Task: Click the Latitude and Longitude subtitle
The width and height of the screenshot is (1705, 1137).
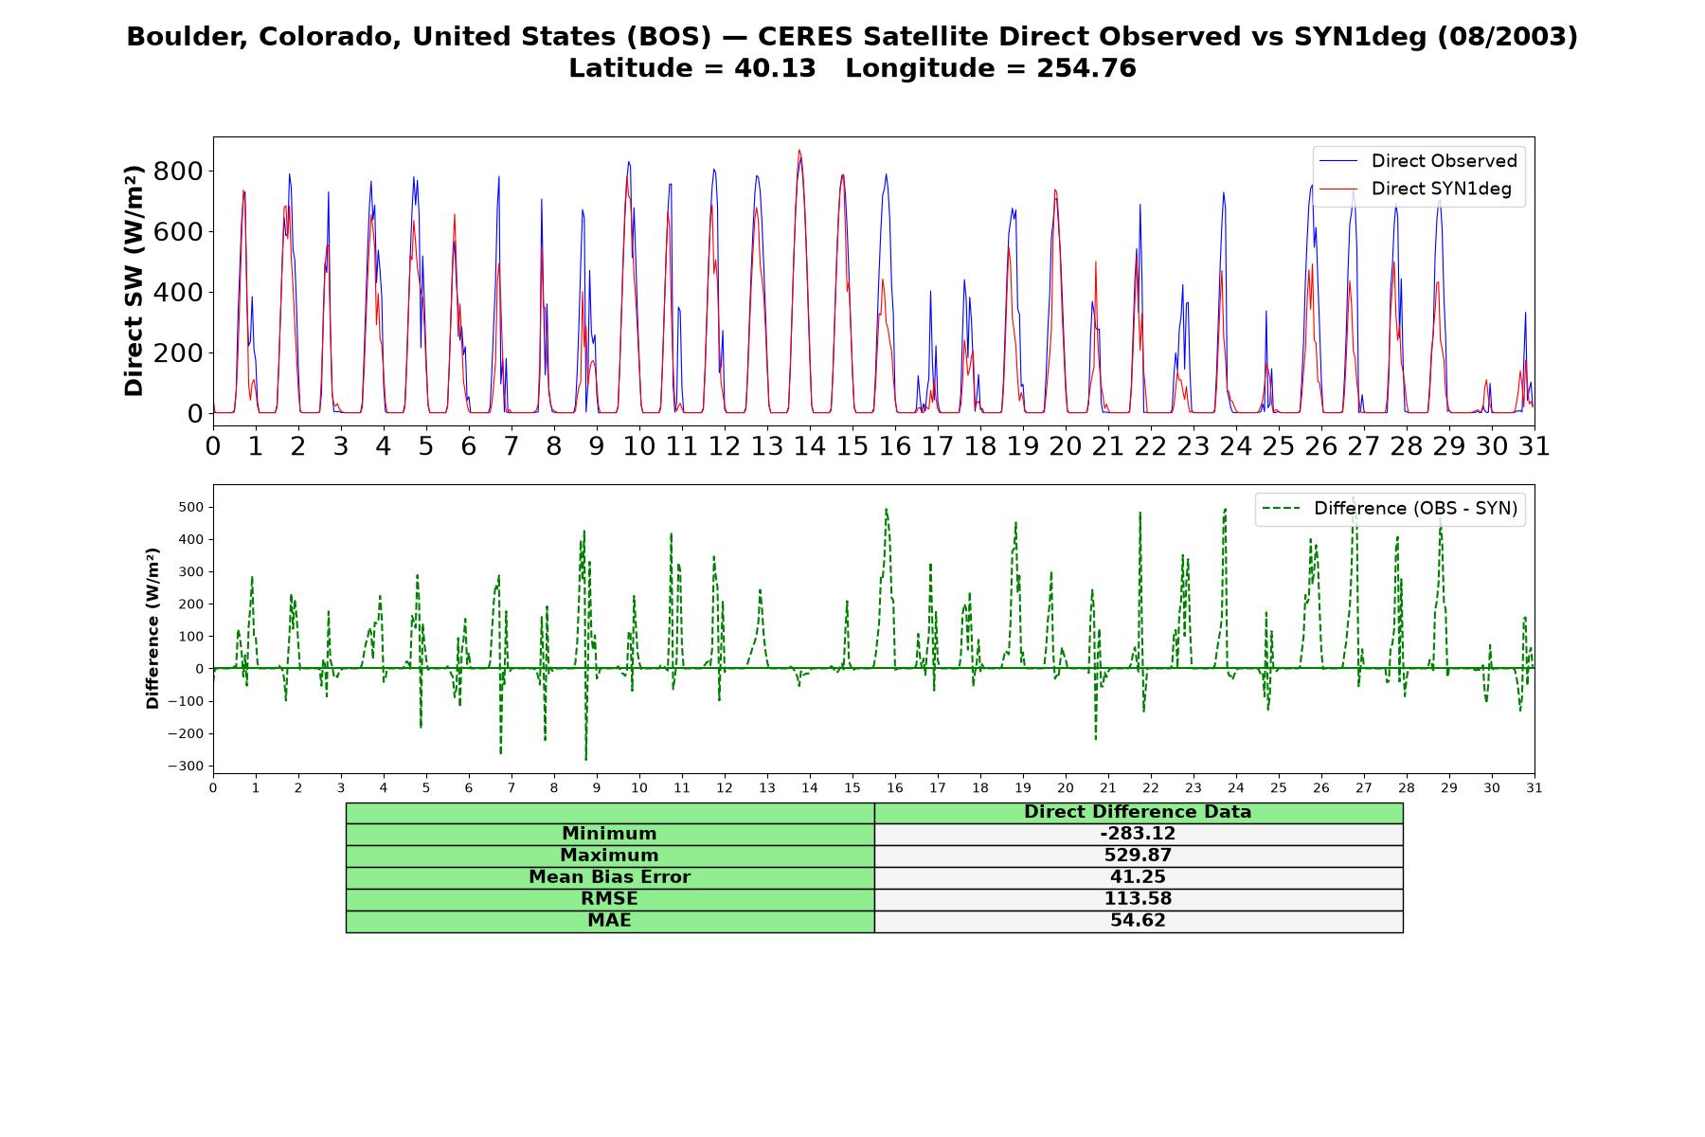Action: tap(852, 68)
